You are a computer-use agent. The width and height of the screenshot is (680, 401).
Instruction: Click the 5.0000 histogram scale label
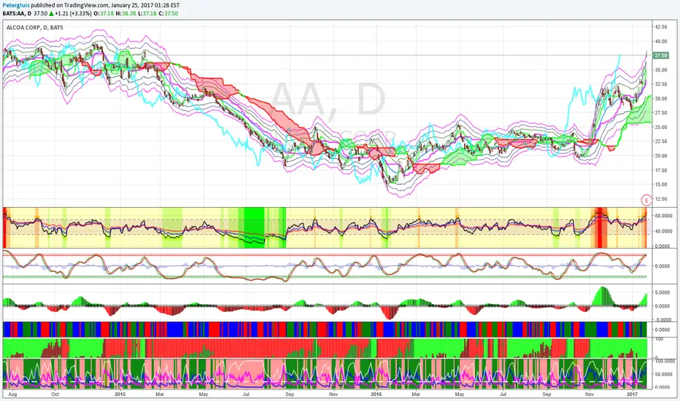point(663,292)
